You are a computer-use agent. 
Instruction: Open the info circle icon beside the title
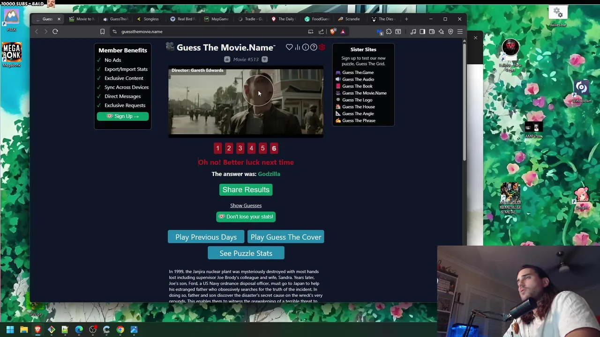306,47
